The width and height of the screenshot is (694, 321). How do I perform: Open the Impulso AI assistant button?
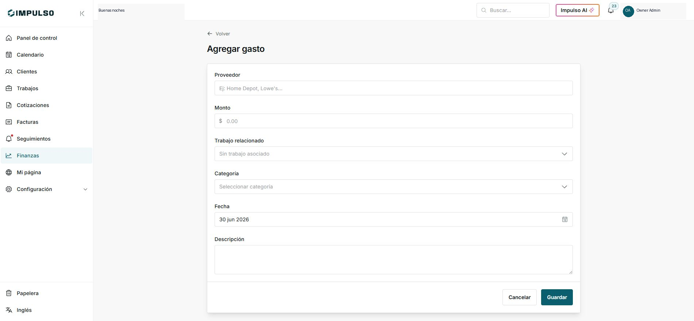(577, 10)
